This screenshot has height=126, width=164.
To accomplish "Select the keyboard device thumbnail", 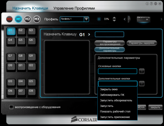I will click(143, 19).
